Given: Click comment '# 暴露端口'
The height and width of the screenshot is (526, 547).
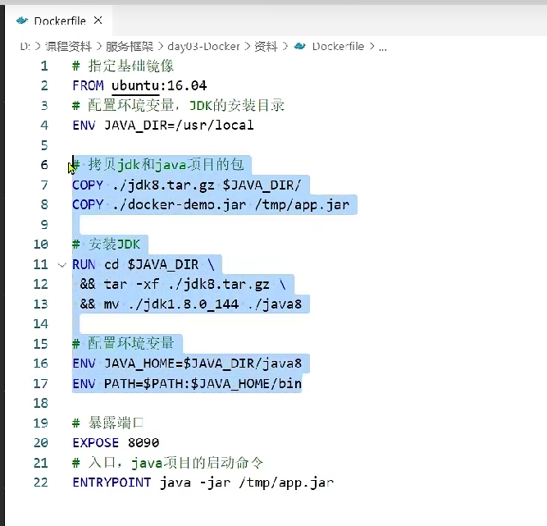Looking at the screenshot, I should [107, 423].
